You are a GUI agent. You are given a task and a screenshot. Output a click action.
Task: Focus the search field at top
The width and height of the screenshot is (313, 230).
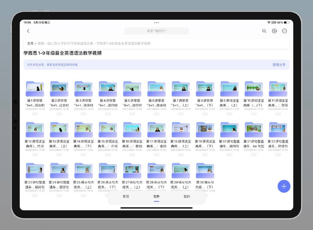coord(156,31)
